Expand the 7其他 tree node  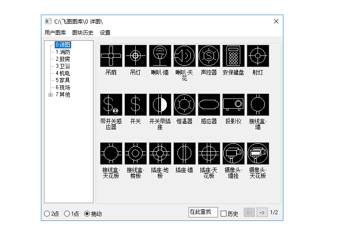(x=50, y=94)
